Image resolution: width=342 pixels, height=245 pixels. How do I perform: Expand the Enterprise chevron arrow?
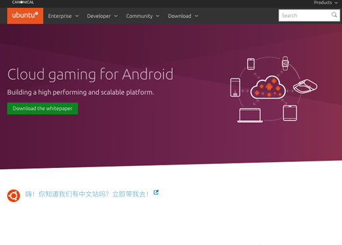click(x=77, y=16)
